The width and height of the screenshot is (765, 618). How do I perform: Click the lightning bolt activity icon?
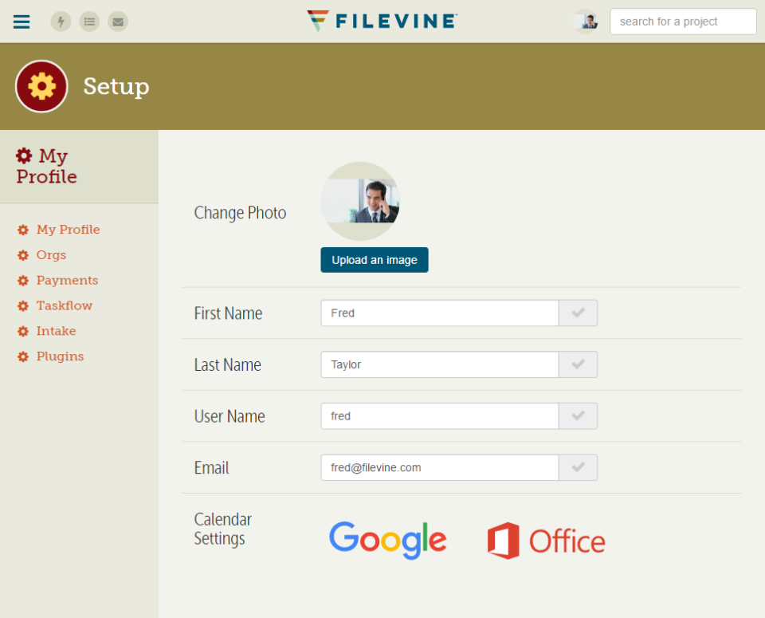[61, 22]
